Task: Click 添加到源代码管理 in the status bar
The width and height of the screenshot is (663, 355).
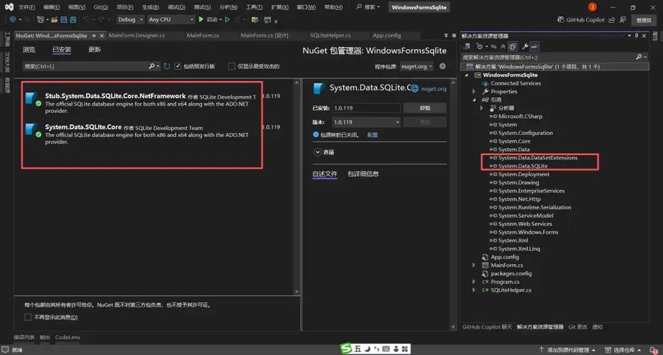Action: pos(568,349)
